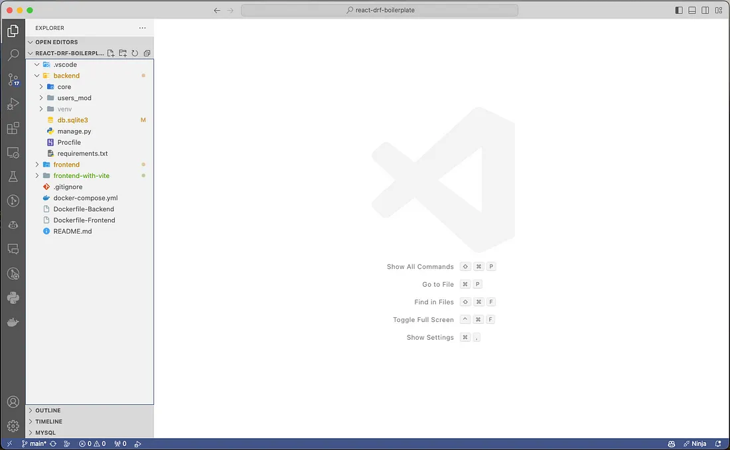Click the Show Settings label
The height and width of the screenshot is (450, 730).
(430, 337)
